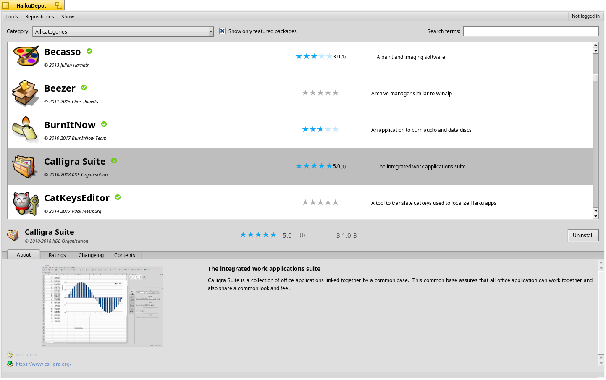This screenshot has width=606, height=380.
Task: Click the Search terms input field
Action: pyautogui.click(x=531, y=31)
